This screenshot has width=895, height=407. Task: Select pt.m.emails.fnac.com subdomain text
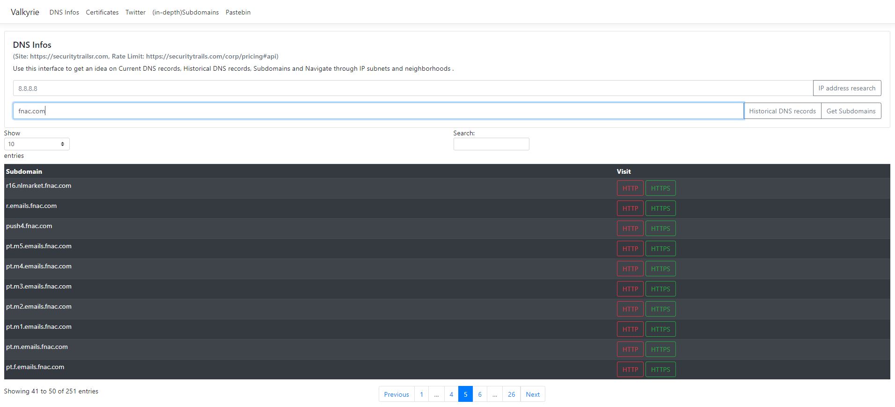[37, 347]
